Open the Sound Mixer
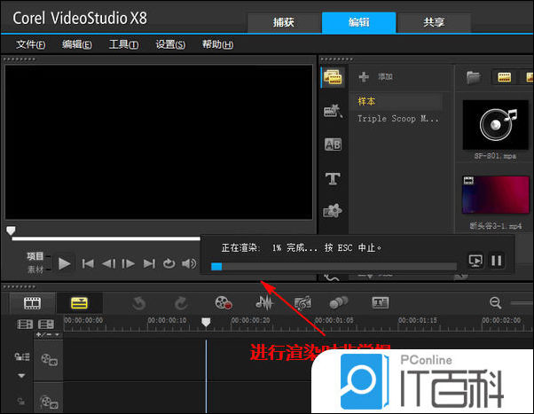Image resolution: width=534 pixels, height=414 pixels. coord(264,302)
